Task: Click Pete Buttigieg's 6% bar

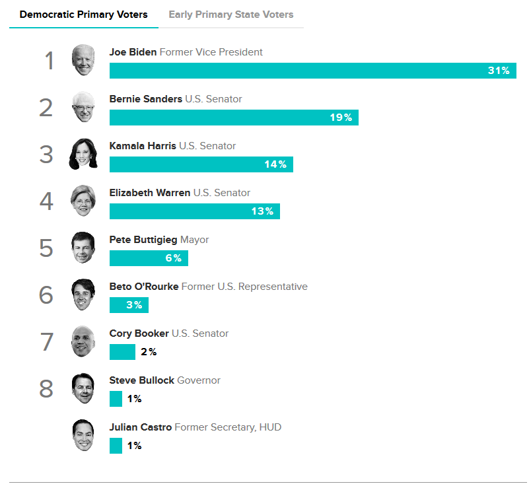Action: point(149,258)
